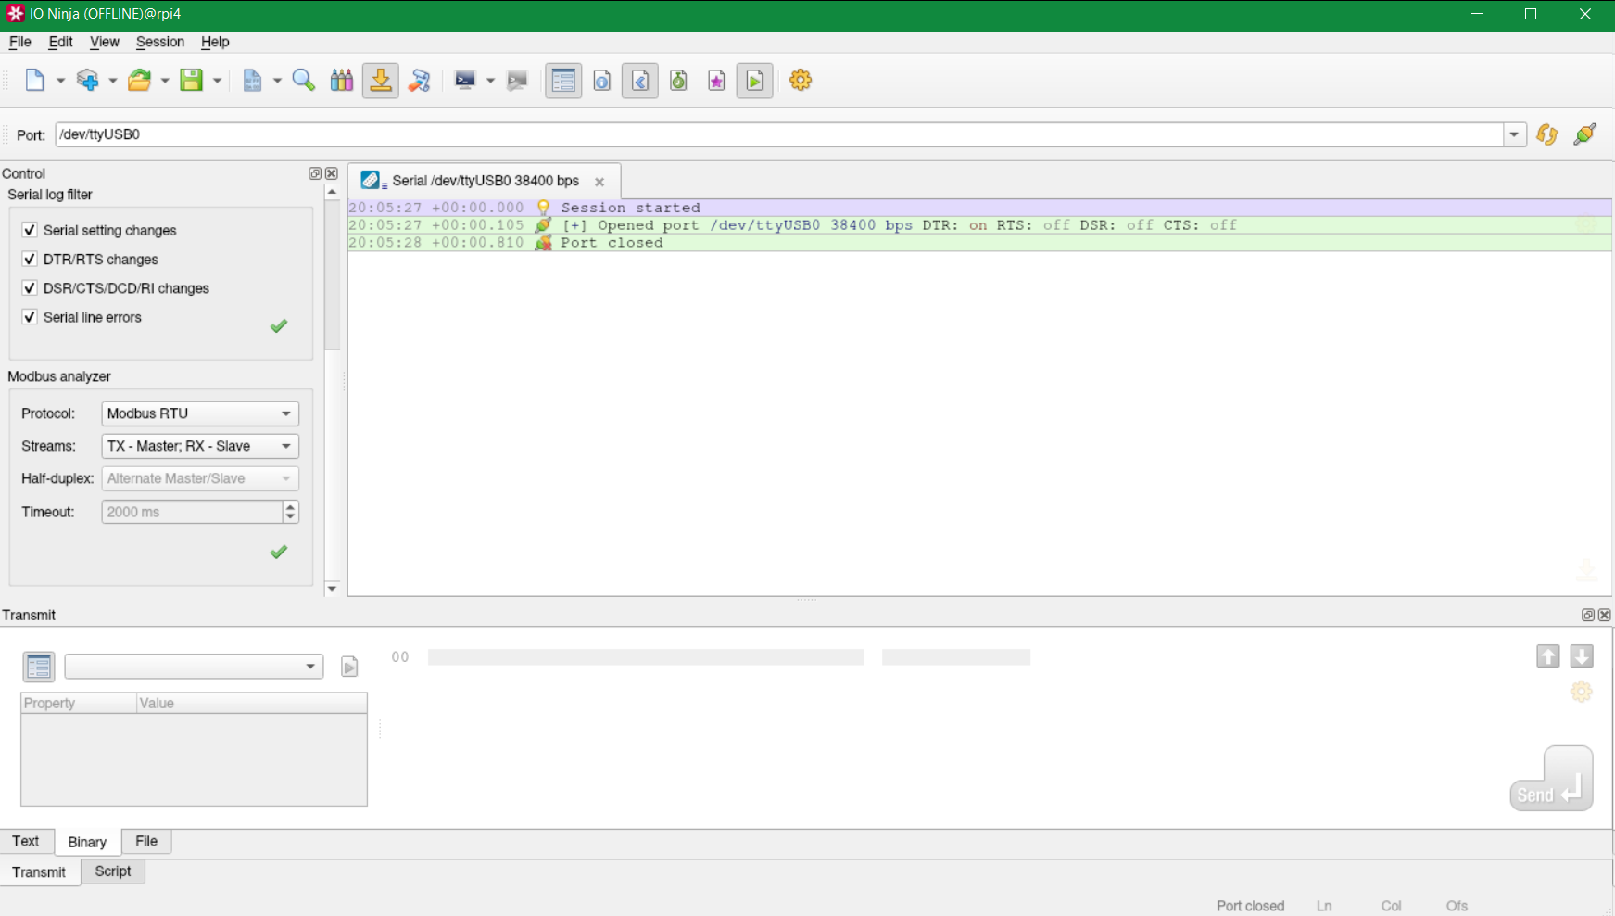
Task: Create a new session with the blank page icon
Action: coord(34,81)
